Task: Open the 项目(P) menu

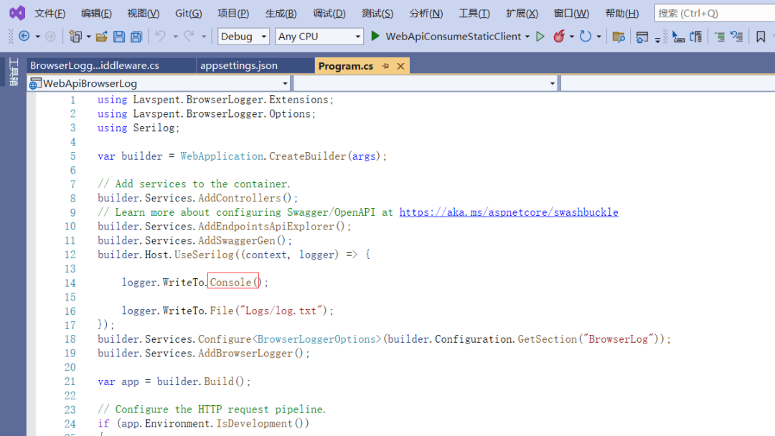Action: [x=233, y=14]
